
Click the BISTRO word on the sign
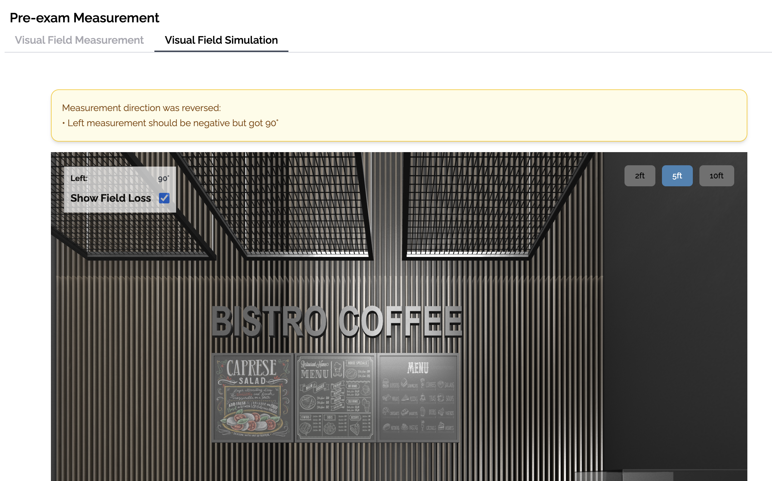point(269,322)
